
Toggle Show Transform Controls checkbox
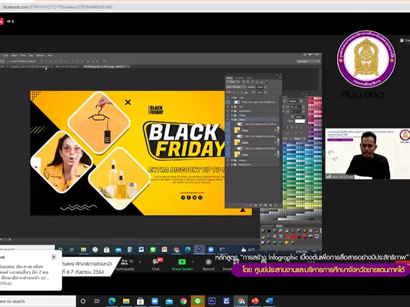pyautogui.click(x=10, y=61)
